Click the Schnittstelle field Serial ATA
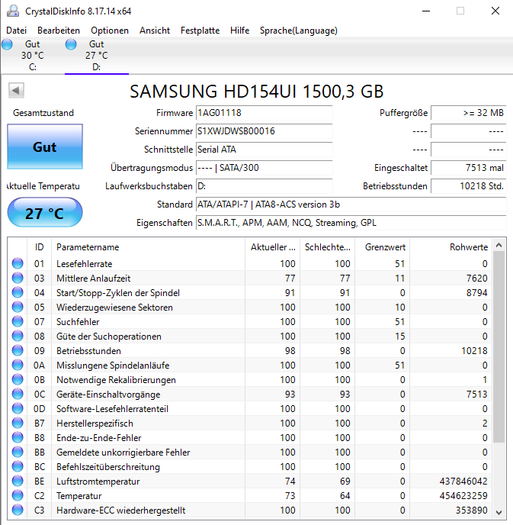Screen dimensions: 513x525 (264, 150)
